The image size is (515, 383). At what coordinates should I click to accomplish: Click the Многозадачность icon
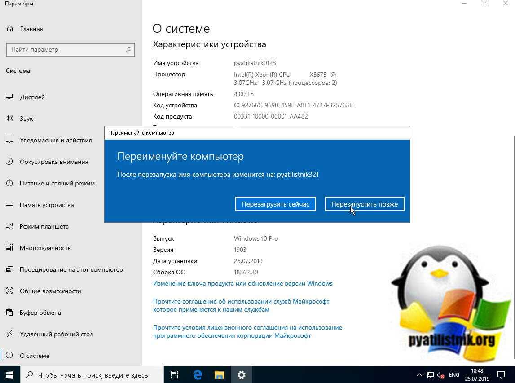(9, 248)
